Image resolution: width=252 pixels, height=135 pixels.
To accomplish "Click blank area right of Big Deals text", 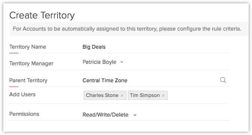I will [x=167, y=47].
